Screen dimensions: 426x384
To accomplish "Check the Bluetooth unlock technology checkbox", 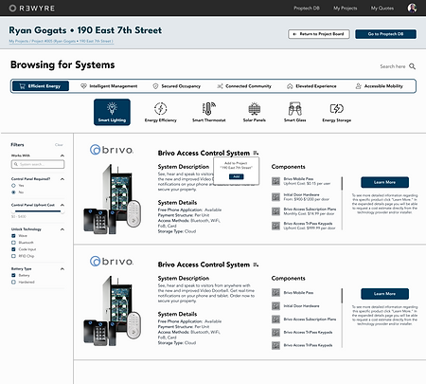I will tap(13, 243).
